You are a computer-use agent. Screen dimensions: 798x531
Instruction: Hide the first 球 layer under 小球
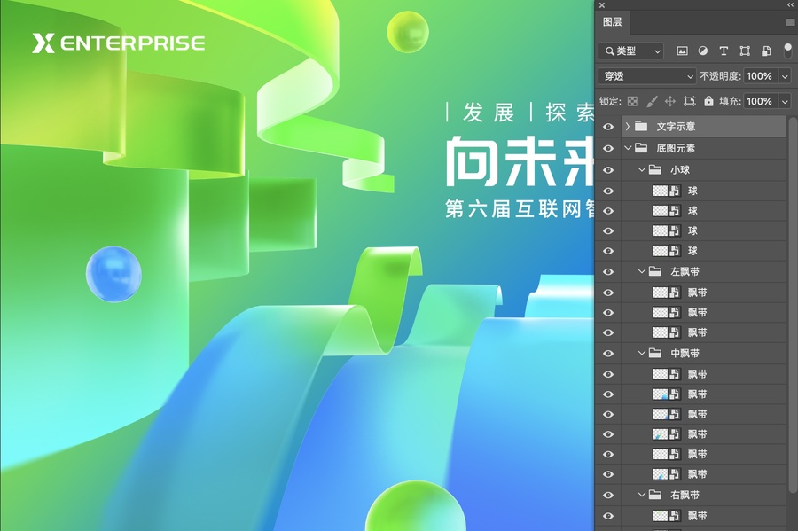(x=608, y=191)
